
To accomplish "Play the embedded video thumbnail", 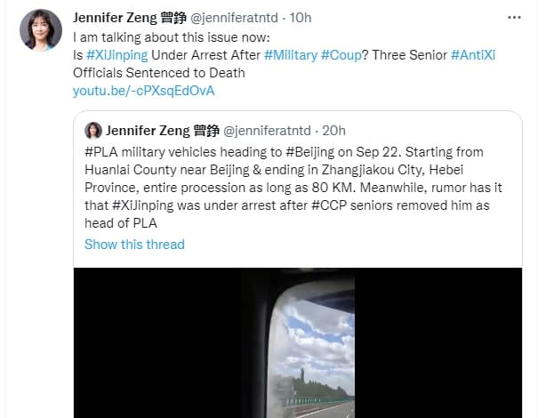I will point(298,342).
